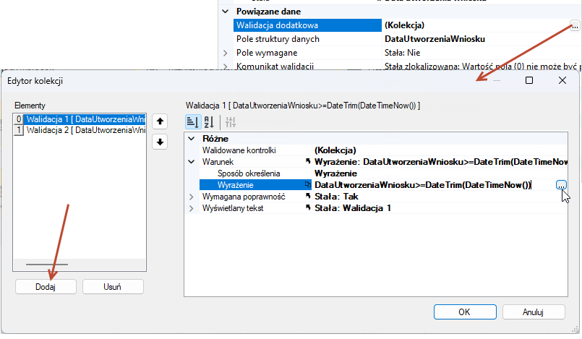582x339 pixels.
Task: Expand the Wymagana poprawność property
Action: [x=191, y=197]
